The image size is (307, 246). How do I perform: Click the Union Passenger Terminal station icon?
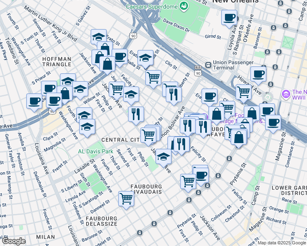click(x=208, y=65)
